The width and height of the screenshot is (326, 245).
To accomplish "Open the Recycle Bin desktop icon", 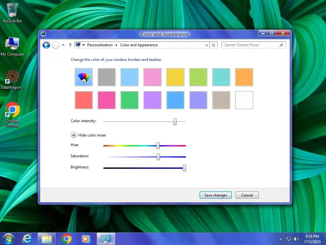I will coord(12,13).
